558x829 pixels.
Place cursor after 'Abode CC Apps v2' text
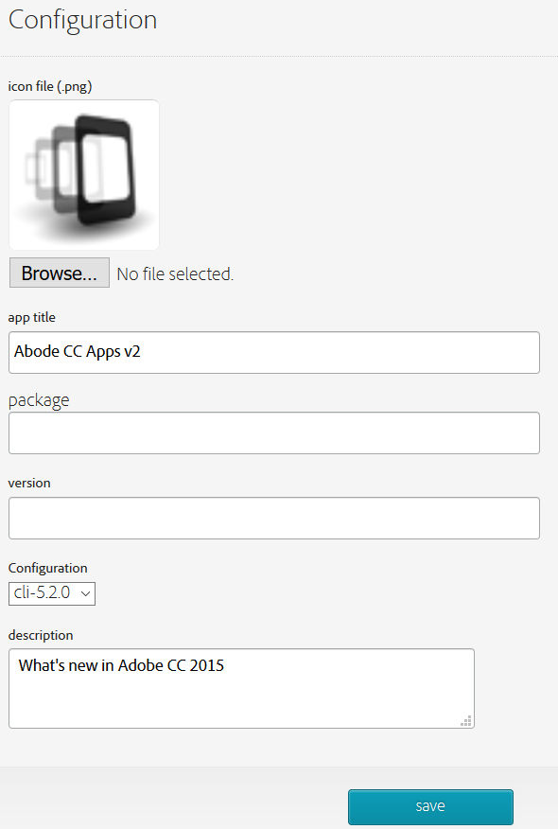(142, 352)
